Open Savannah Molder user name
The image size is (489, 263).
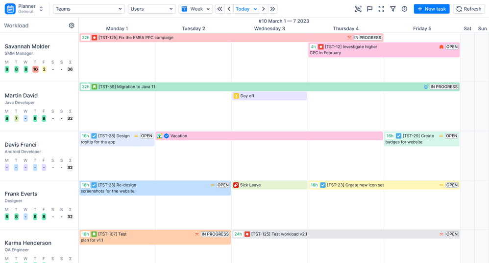(27, 46)
